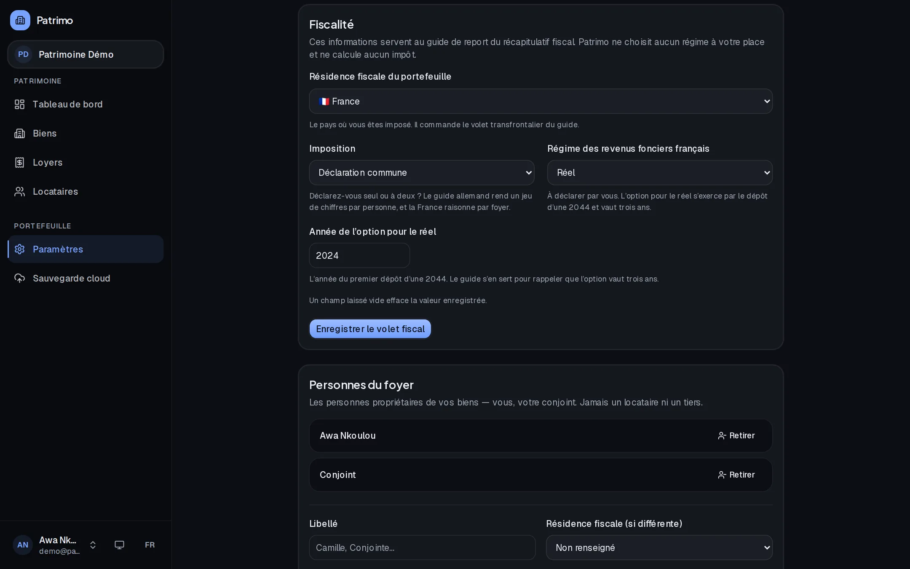The image size is (910, 569).
Task: Open the Locataires page
Action: click(x=86, y=191)
